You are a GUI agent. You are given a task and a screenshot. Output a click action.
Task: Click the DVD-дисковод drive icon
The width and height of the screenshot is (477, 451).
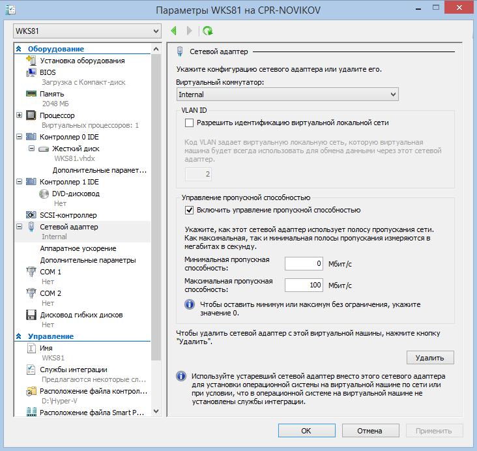coord(44,194)
